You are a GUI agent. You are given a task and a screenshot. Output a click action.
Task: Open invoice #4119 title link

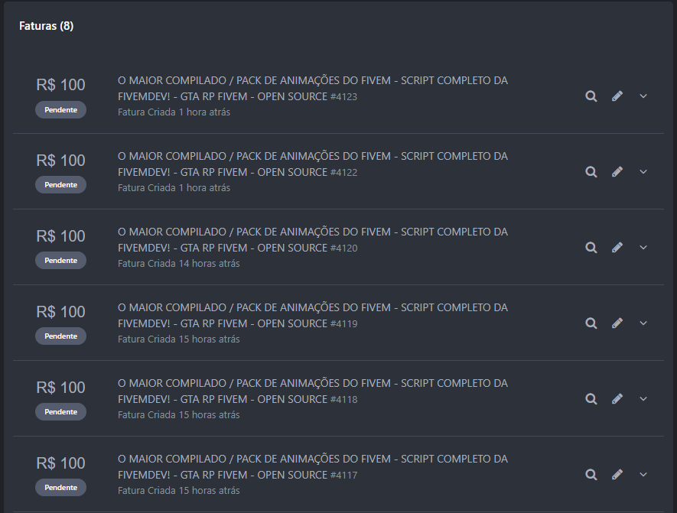coord(312,315)
